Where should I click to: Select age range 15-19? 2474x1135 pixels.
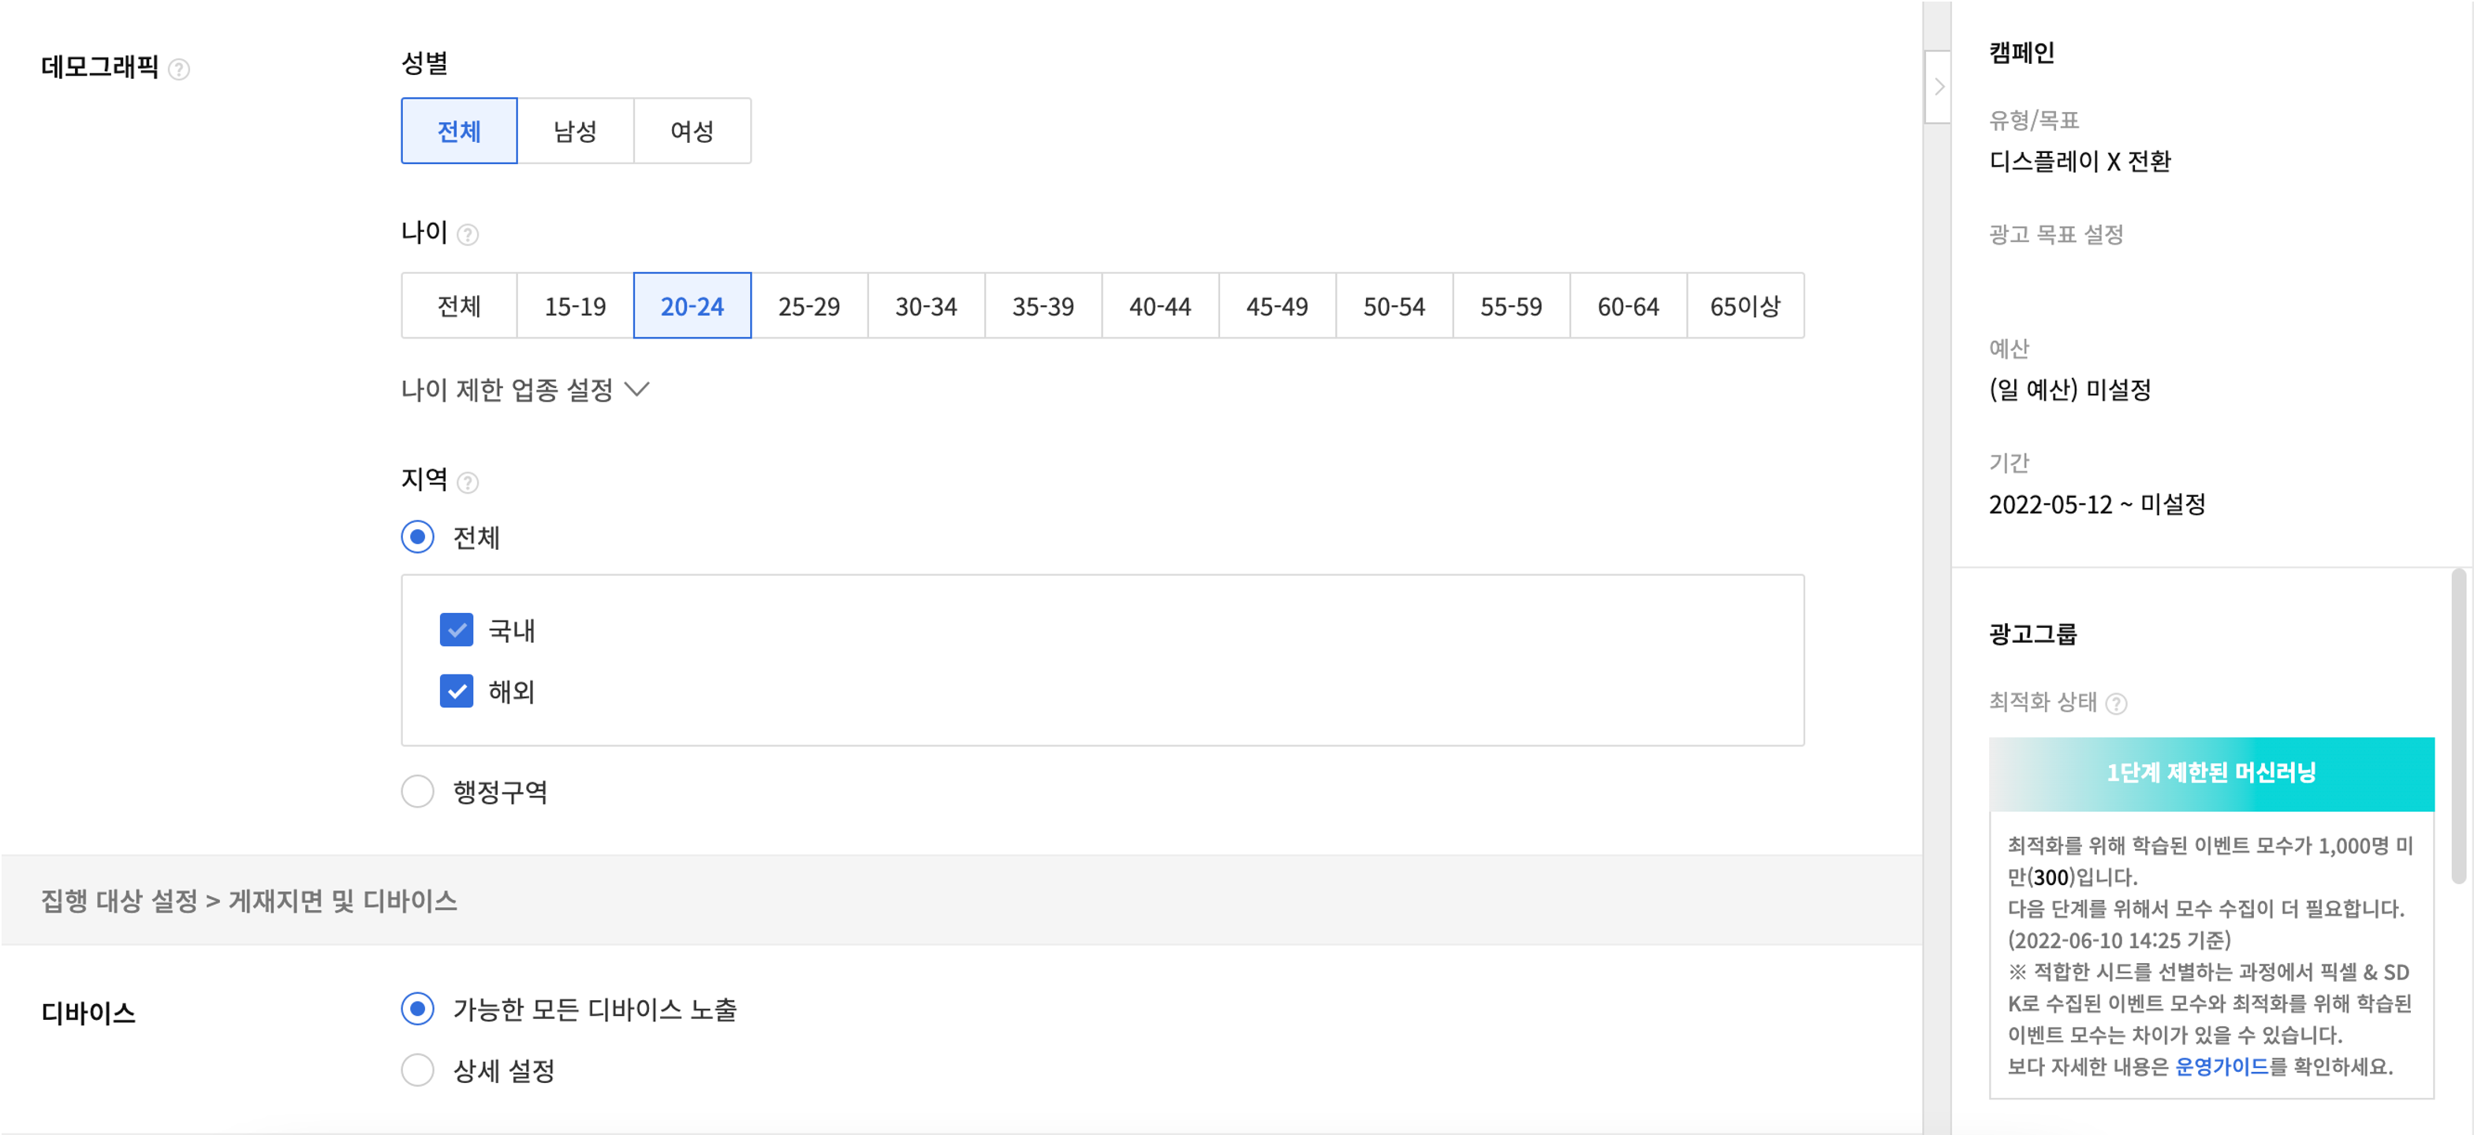pyautogui.click(x=575, y=305)
